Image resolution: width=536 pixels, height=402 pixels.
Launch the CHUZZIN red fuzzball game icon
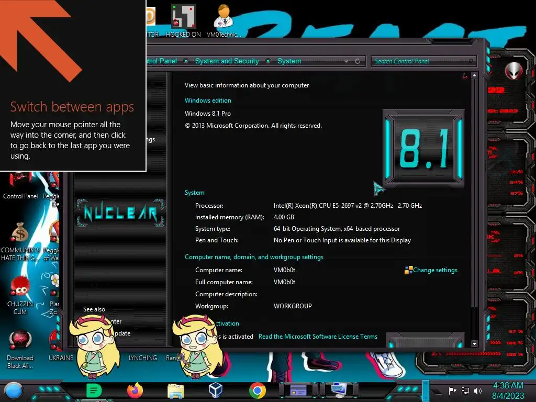20,295
